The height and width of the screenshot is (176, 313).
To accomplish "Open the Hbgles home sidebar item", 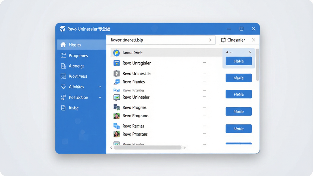I will click(81, 45).
